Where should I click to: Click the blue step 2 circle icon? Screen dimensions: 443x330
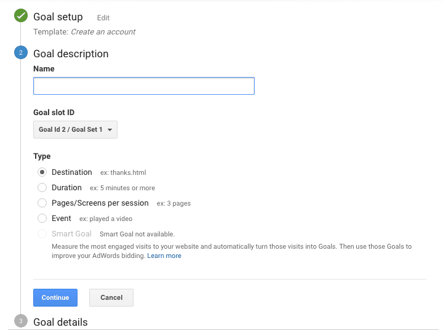pyautogui.click(x=21, y=54)
